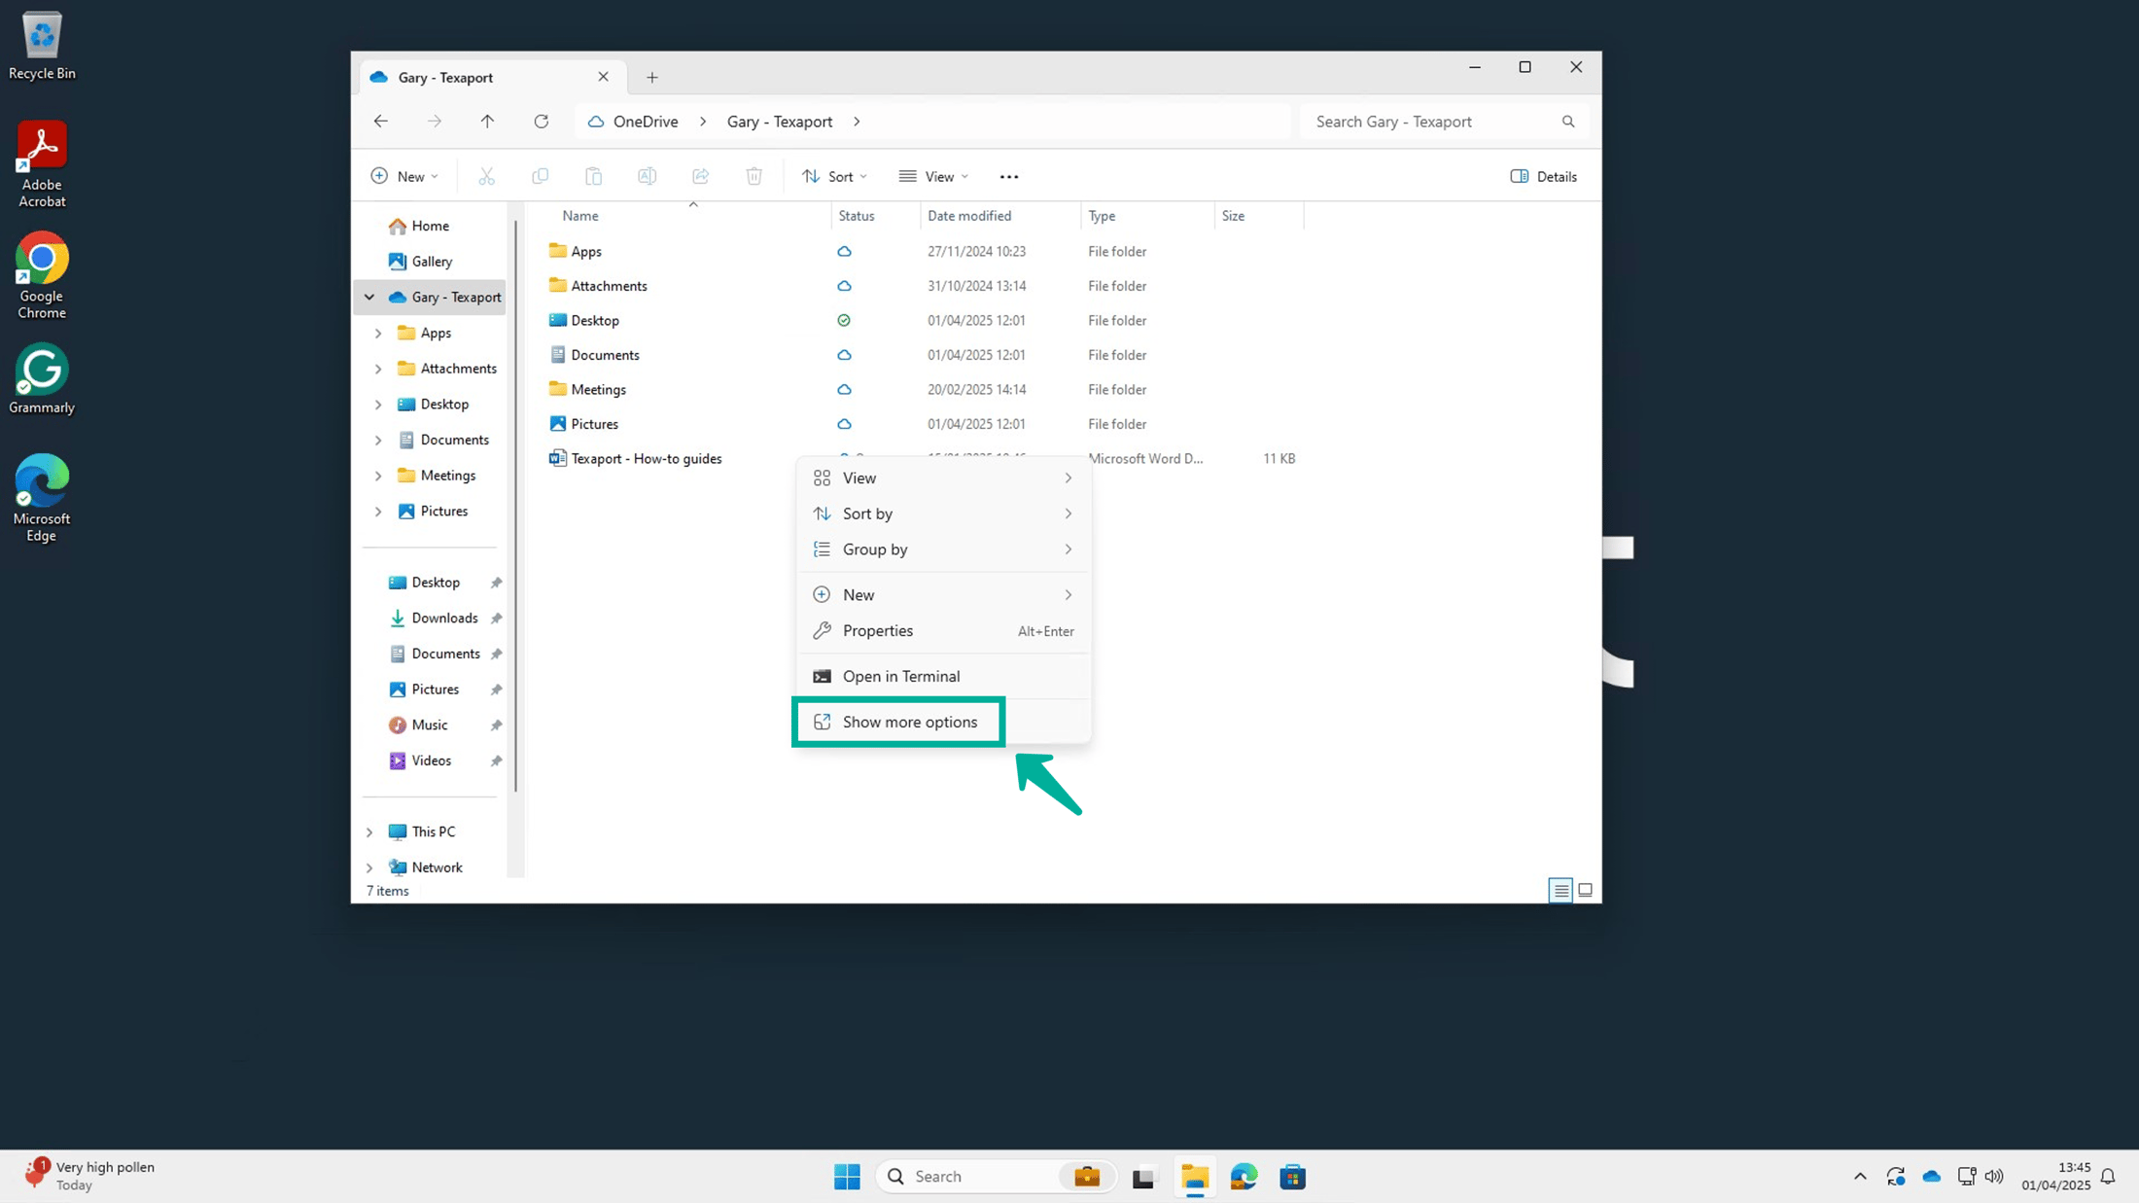Click the Refresh icon in the address bar
This screenshot has width=2139, height=1203.
click(x=542, y=121)
